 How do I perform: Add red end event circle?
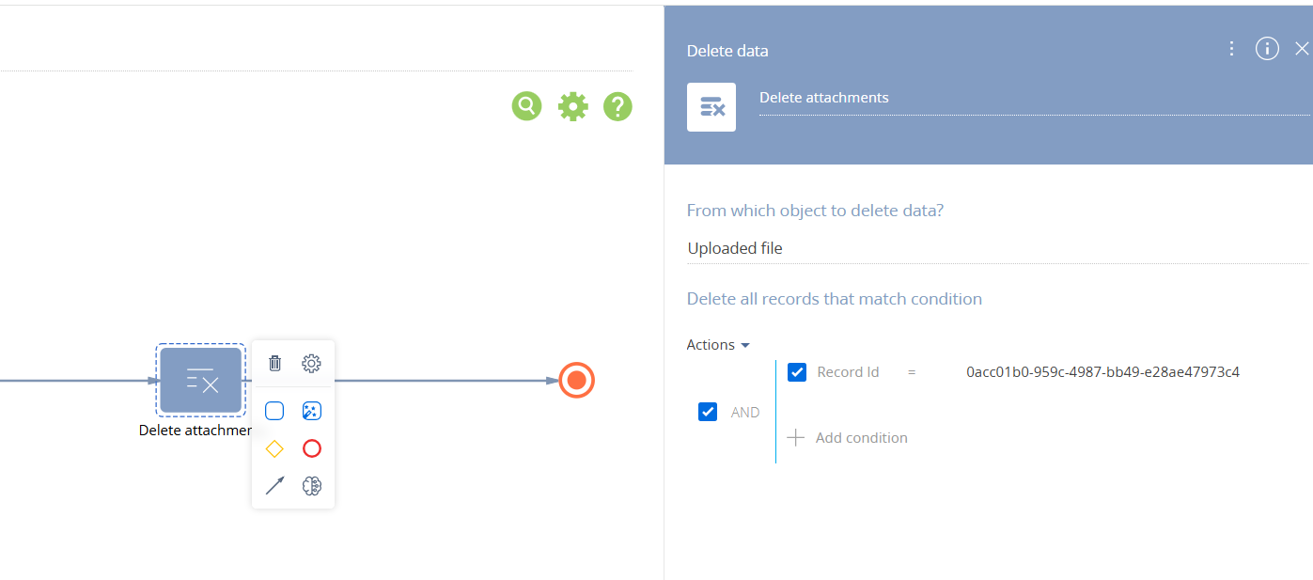312,448
